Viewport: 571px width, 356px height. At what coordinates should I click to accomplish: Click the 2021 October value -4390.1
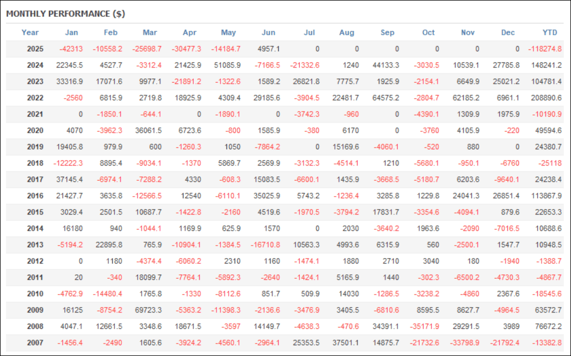tap(426, 114)
